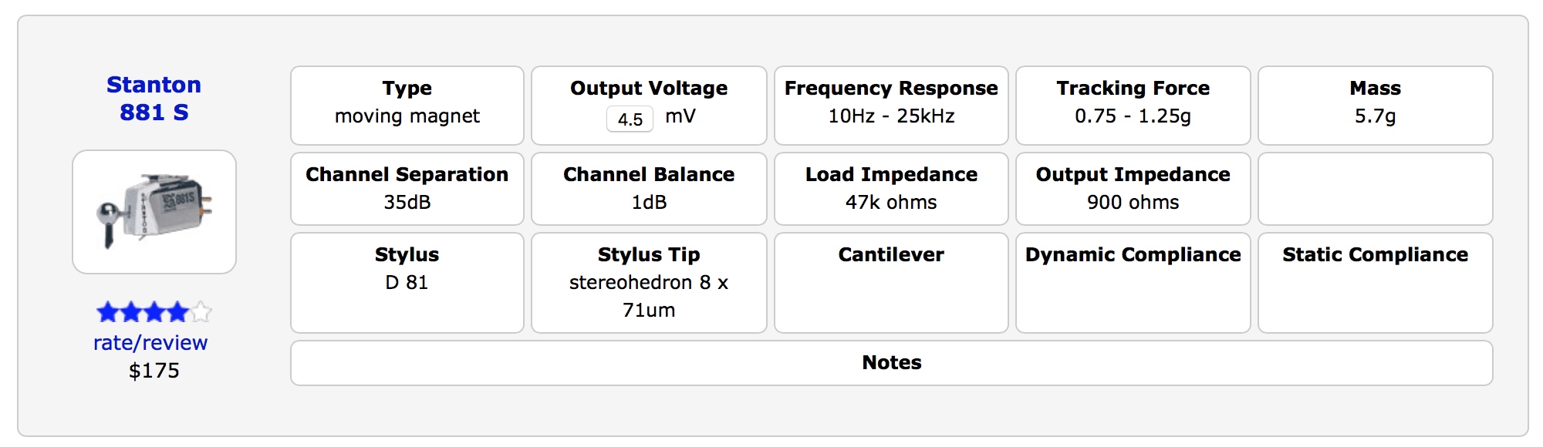Click the empty fifth rating star
Viewport: 1543px width, 447px height.
pos(201,312)
